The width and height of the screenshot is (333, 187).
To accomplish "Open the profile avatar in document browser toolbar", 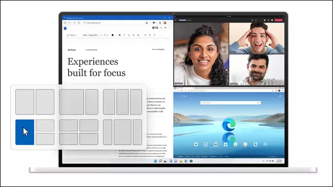I will pyautogui.click(x=165, y=22).
